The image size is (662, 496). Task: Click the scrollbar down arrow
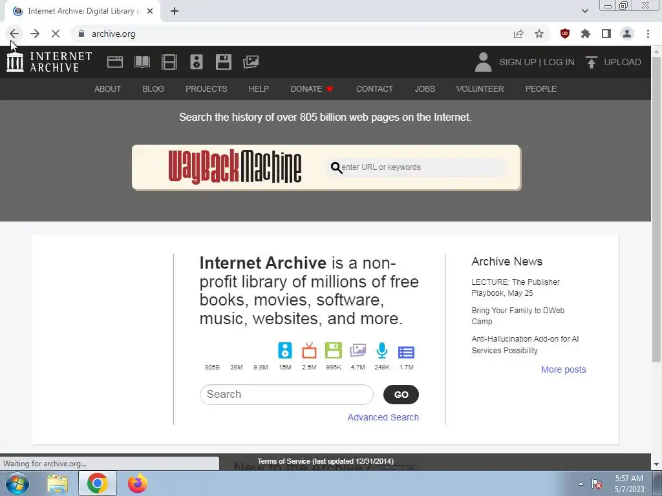[656, 464]
